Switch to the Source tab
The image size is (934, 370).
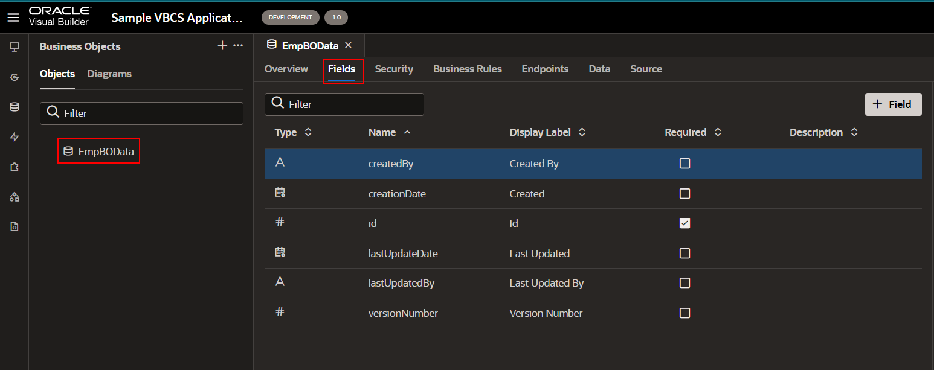pos(646,69)
